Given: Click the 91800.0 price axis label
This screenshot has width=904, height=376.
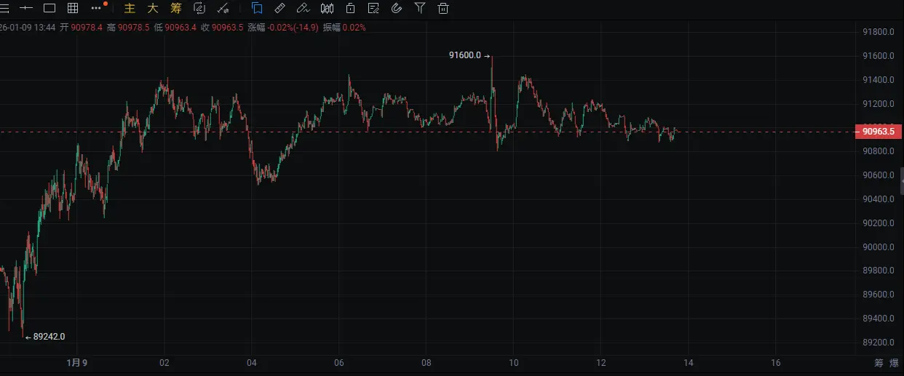Looking at the screenshot, I should pos(878,32).
